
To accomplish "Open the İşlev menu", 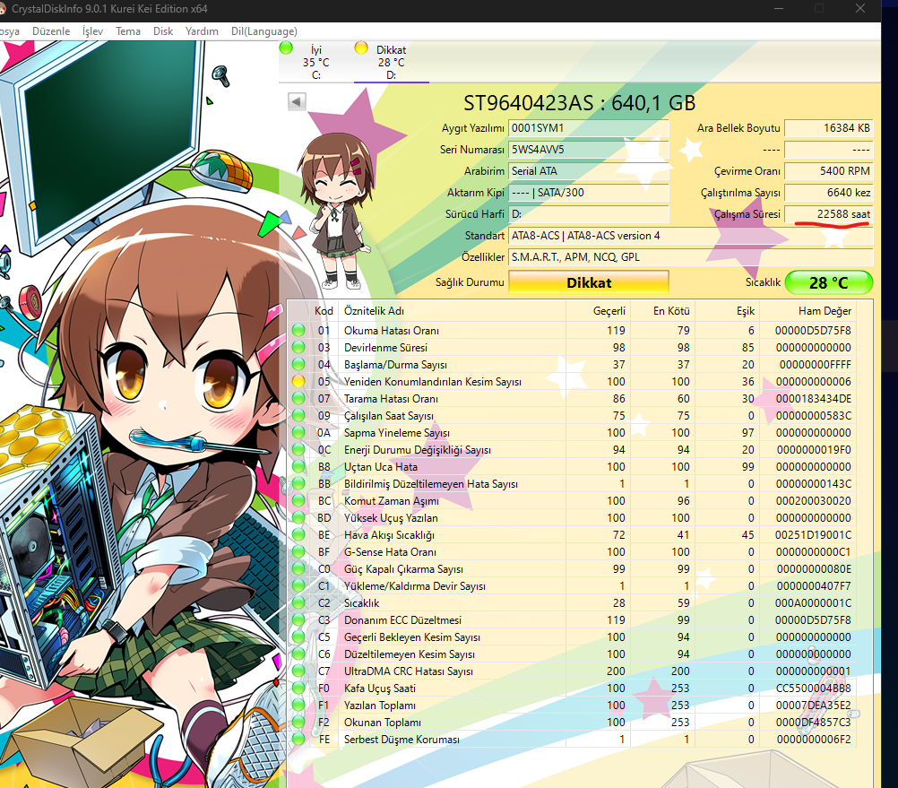I will coord(93,31).
